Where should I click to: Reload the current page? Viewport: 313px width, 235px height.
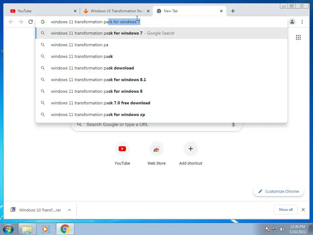(x=31, y=22)
